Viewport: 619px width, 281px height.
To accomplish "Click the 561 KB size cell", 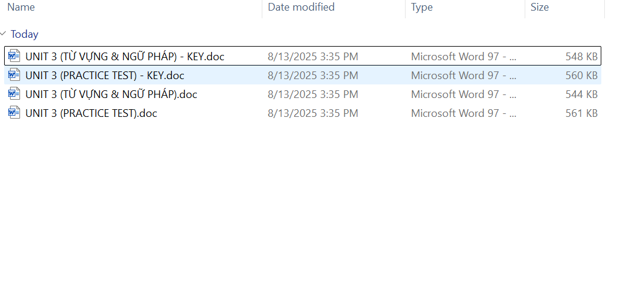I will click(x=581, y=113).
